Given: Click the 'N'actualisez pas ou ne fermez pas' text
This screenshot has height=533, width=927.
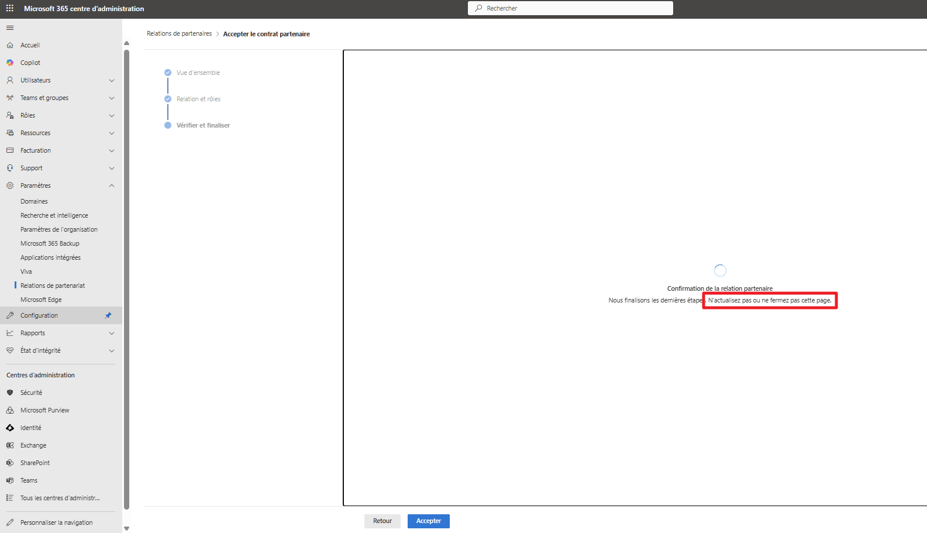Looking at the screenshot, I should coord(770,300).
